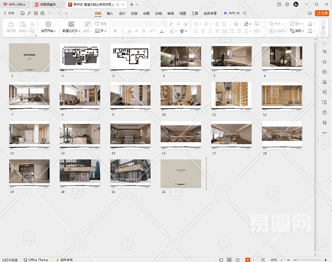Open the 插入 (Insert) ribbon tab

[110, 14]
